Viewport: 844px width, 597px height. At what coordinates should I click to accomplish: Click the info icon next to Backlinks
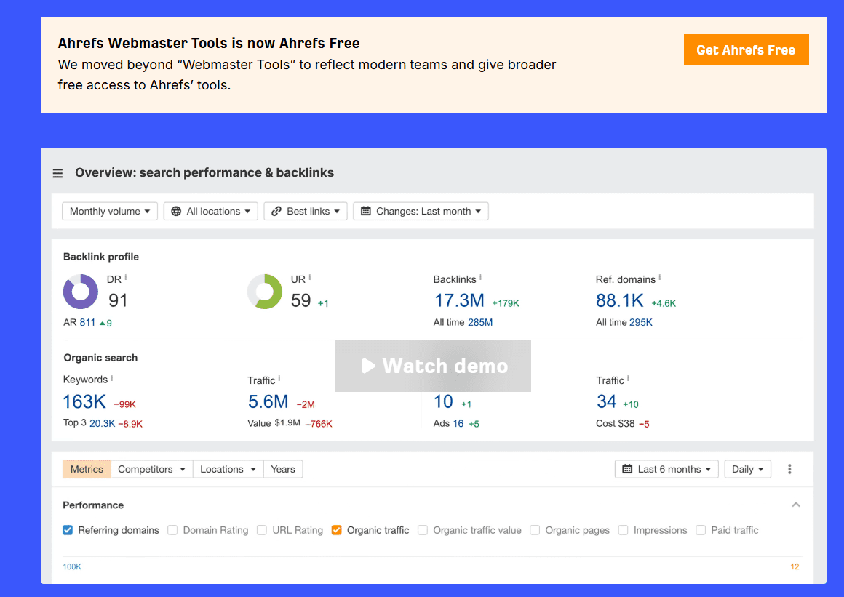(x=481, y=278)
